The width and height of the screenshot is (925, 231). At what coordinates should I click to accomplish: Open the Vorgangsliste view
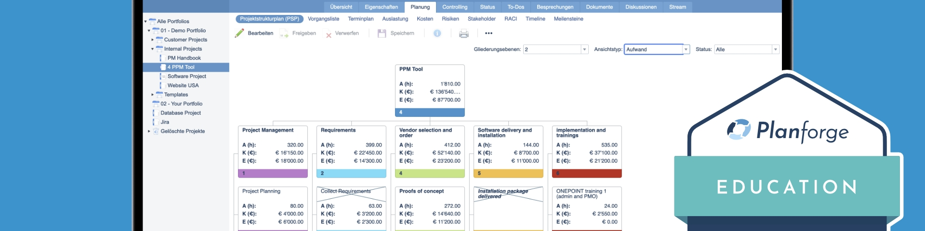pos(323,19)
